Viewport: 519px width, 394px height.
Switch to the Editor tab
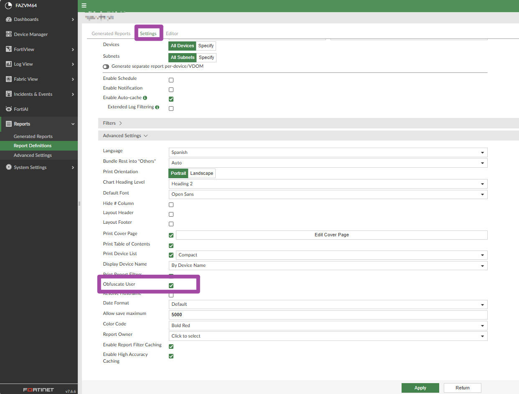pos(172,33)
